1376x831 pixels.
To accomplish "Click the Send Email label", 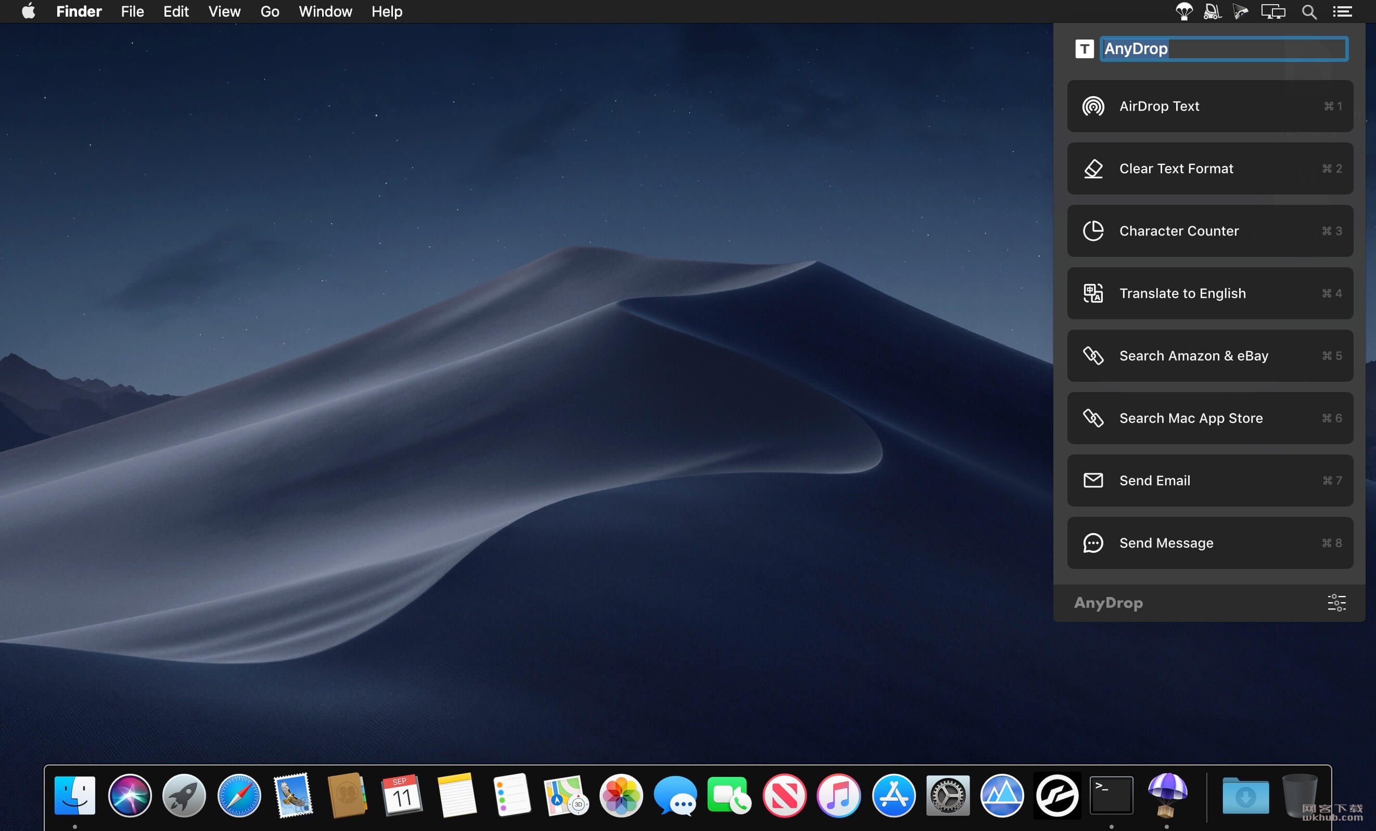I will [x=1155, y=481].
